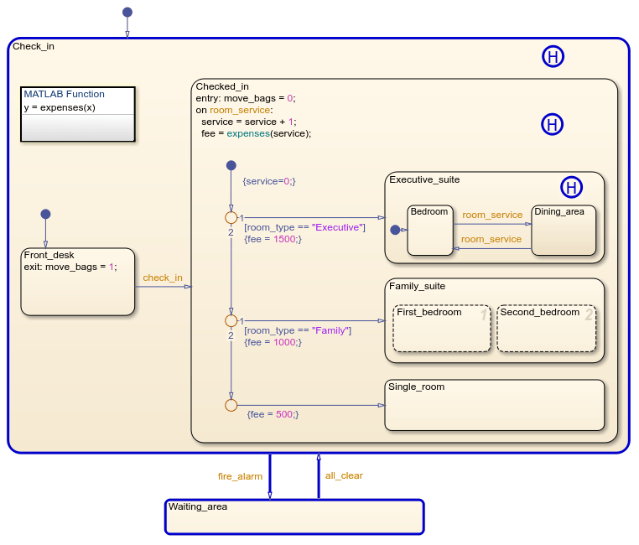Image resolution: width=639 pixels, height=545 pixels.
Task: Click the First_bedroom parallel state
Action: [x=441, y=330]
